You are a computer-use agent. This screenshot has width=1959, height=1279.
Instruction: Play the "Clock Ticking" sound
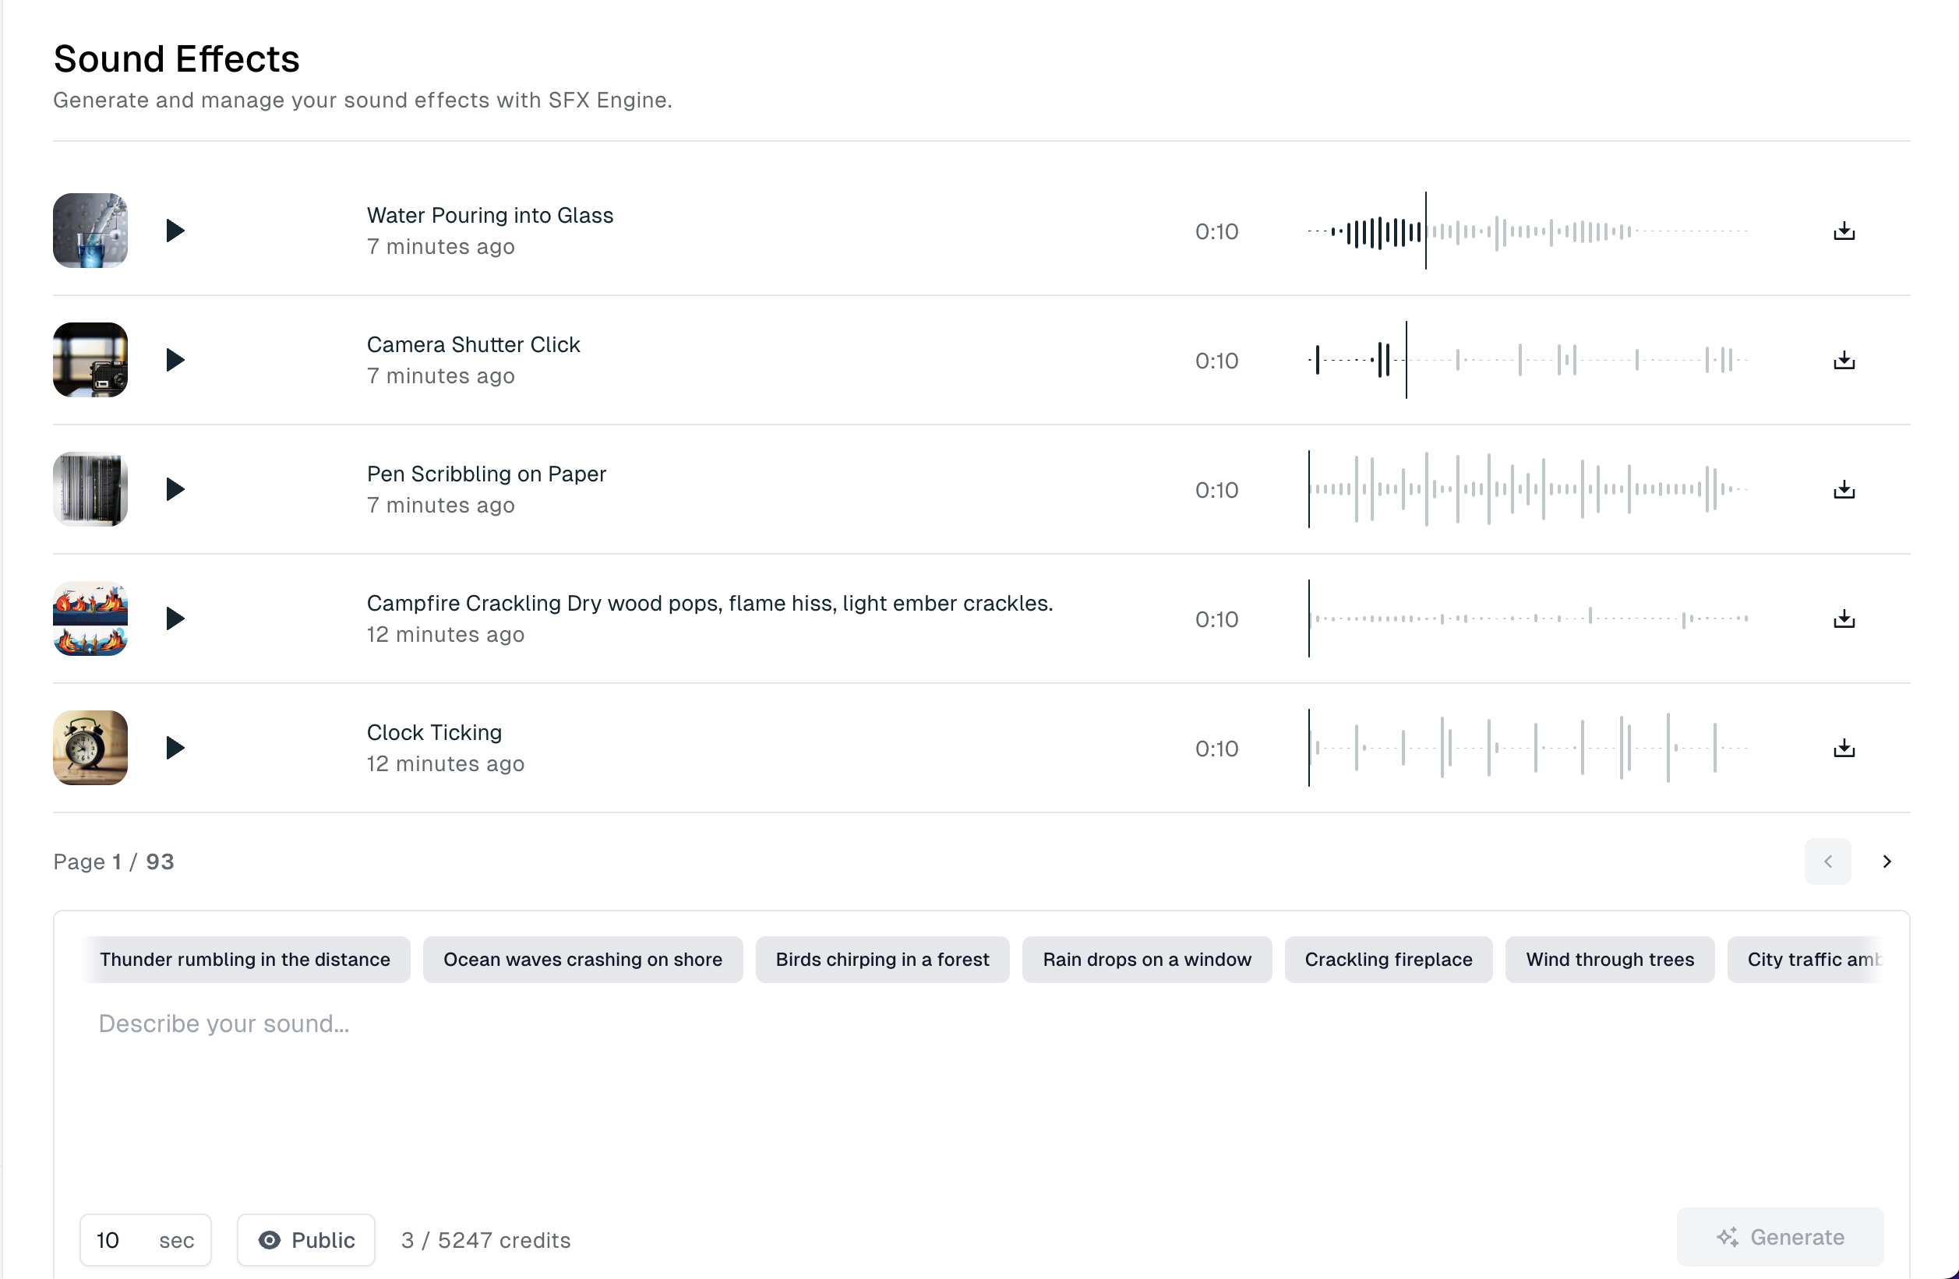point(174,747)
